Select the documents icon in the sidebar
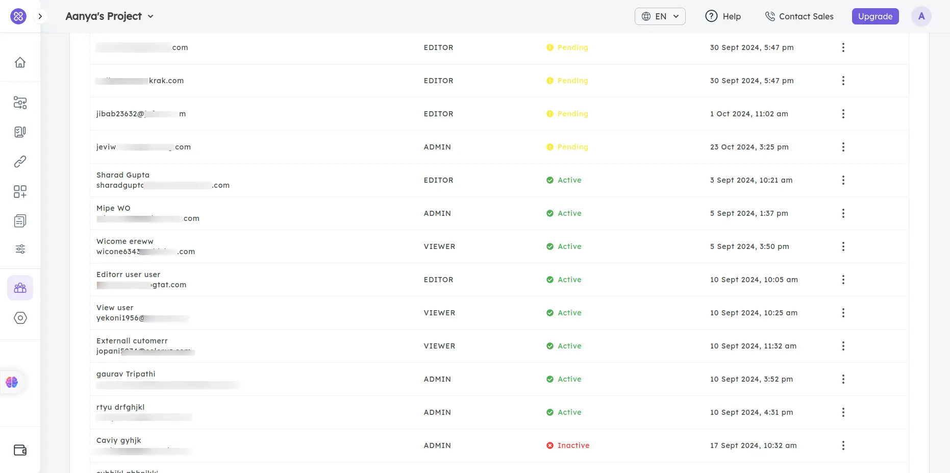 tap(20, 220)
